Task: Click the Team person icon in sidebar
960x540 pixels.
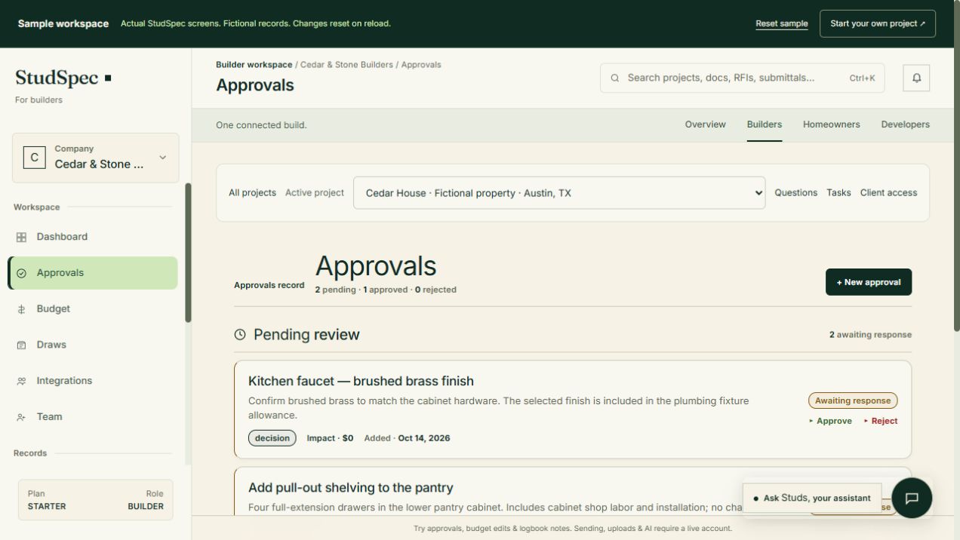Action: point(21,417)
